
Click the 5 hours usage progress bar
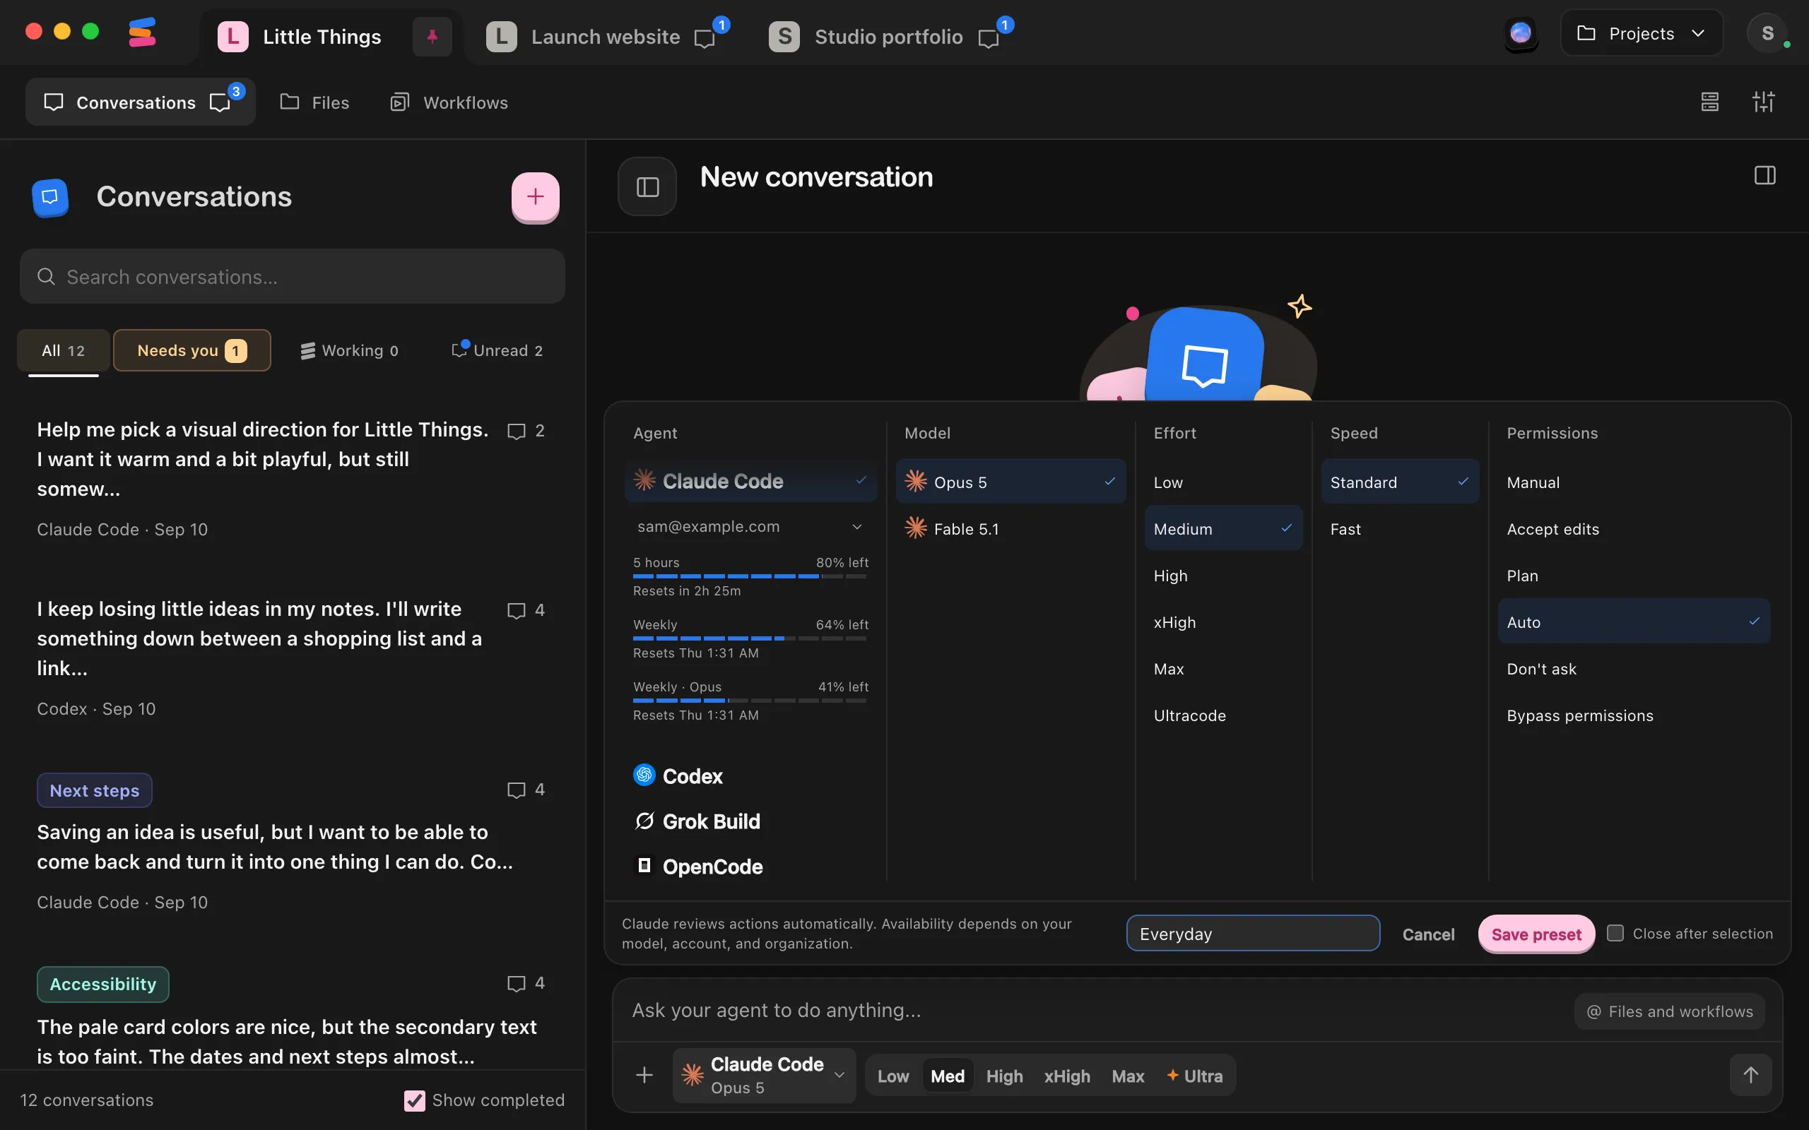(x=750, y=576)
